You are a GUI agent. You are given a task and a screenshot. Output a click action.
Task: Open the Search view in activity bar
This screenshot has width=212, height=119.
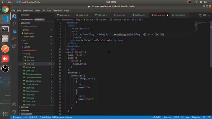click(x=14, y=23)
